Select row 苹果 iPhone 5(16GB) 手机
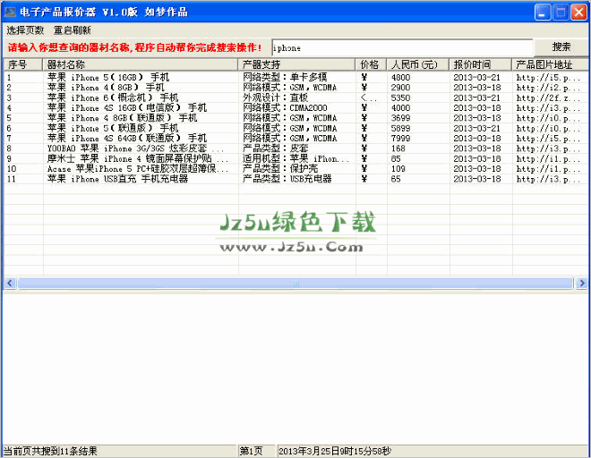 point(295,77)
